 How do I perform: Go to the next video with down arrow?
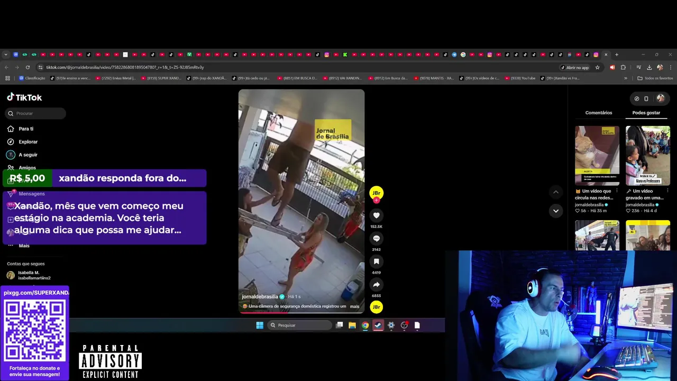click(x=555, y=211)
